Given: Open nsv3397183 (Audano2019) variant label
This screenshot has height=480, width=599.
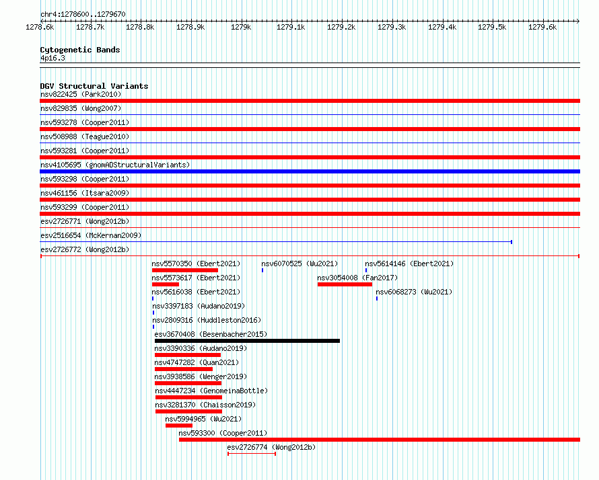Looking at the screenshot, I should 199,306.
